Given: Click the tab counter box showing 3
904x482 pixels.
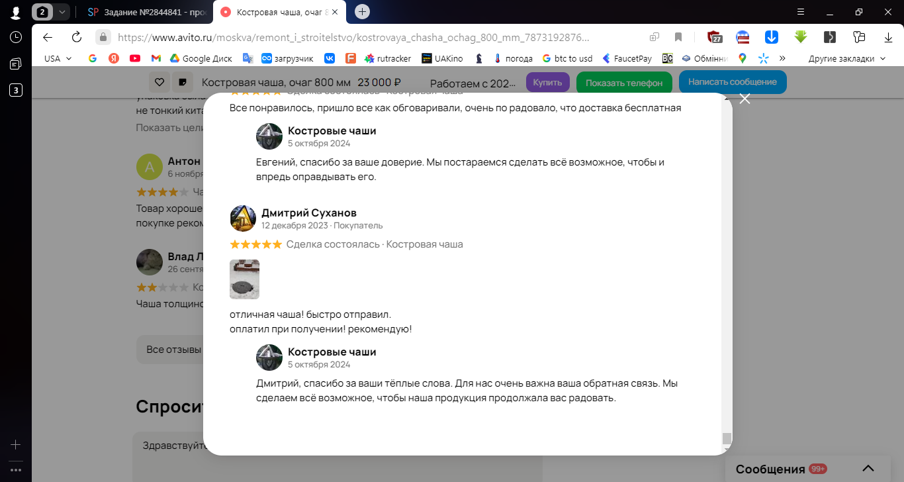Looking at the screenshot, I should pos(16,90).
